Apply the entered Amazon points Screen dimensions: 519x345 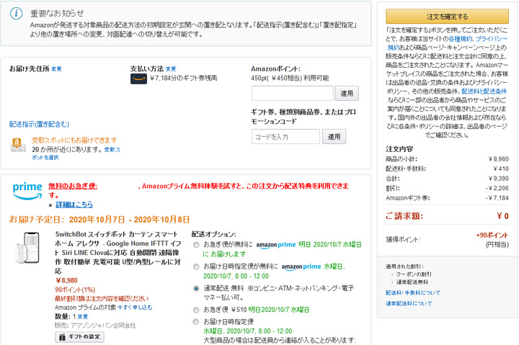coord(347,94)
